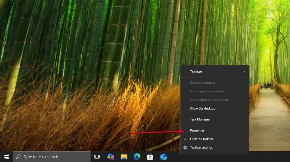This screenshot has width=290, height=162.
Task: Open Outlook from the taskbar
Action: (x=163, y=157)
